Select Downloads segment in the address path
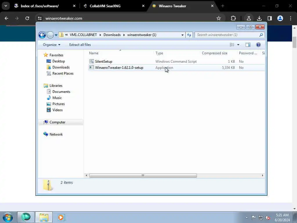 tap(112, 35)
